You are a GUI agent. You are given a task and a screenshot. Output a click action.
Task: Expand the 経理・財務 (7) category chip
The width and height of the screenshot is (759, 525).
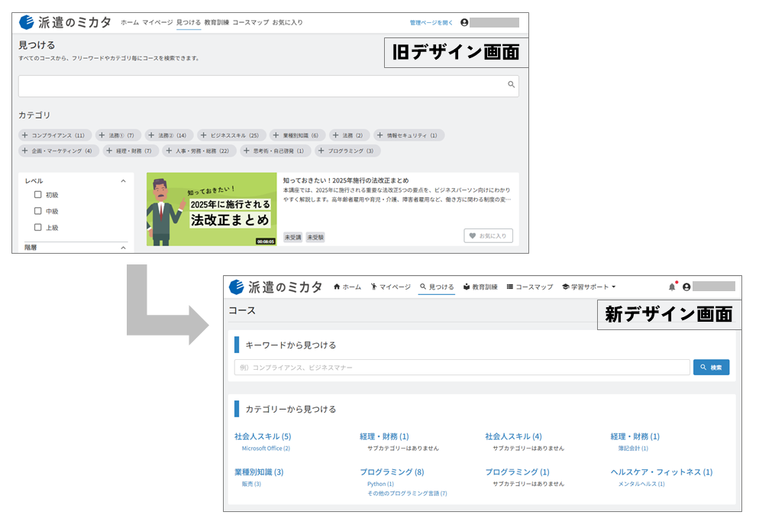click(131, 151)
